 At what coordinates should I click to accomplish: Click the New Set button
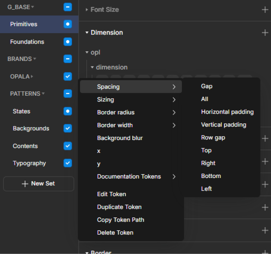(x=39, y=184)
